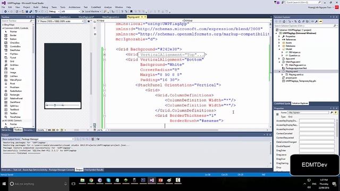The height and width of the screenshot is (191, 340).
Task: Expand the References node in Solution Explorer
Action: (x=279, y=40)
